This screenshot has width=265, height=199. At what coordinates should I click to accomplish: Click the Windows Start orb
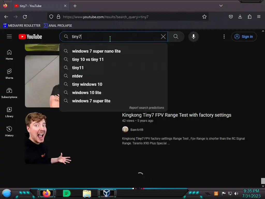click(x=7, y=193)
